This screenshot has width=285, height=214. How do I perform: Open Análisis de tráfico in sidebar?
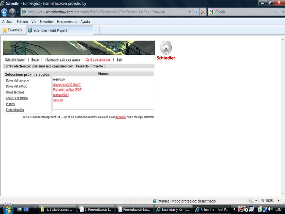pos(17,98)
